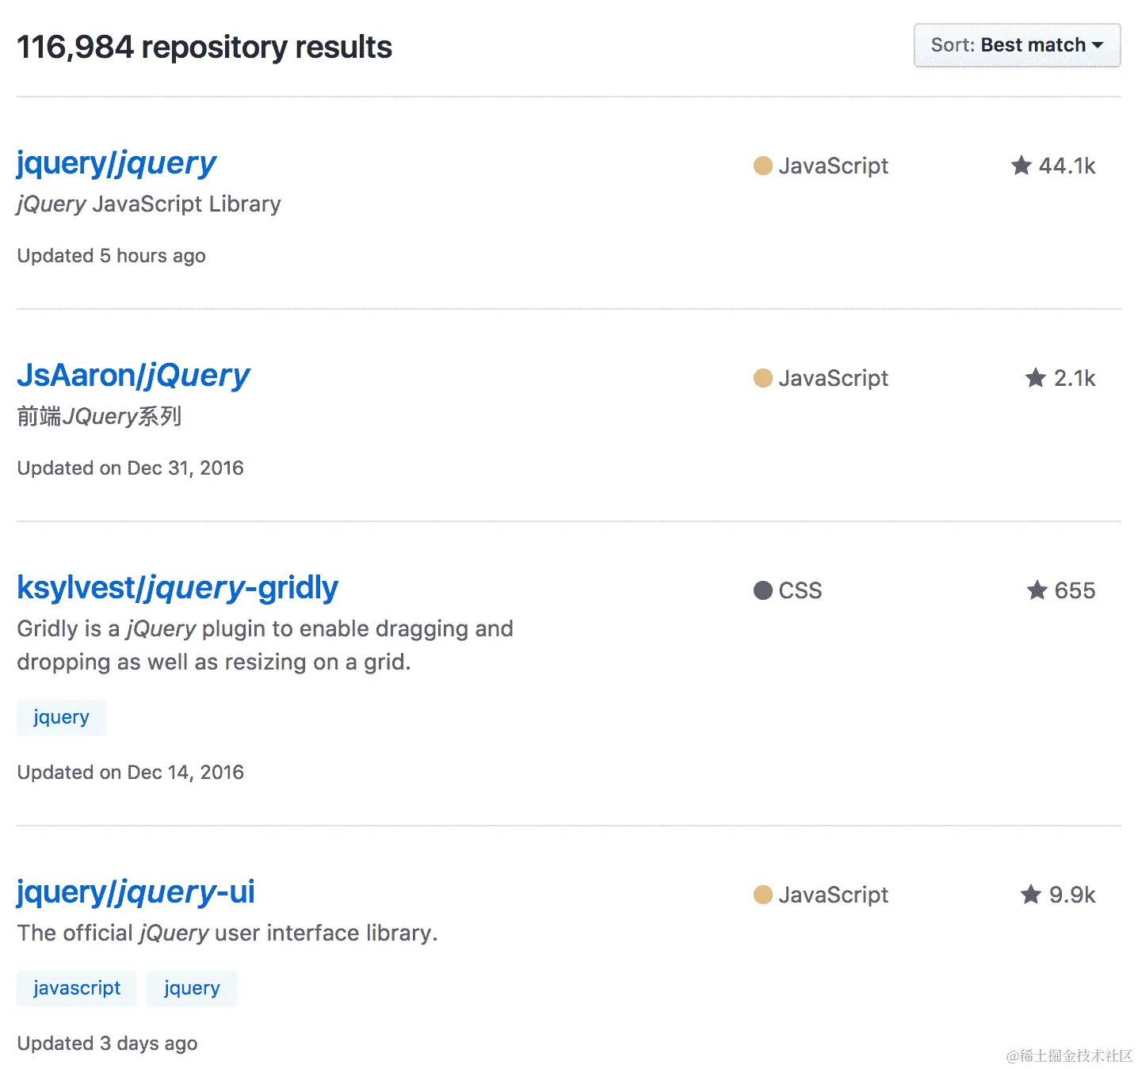Select the jquery topic tag under jquery-ui
This screenshot has width=1138, height=1069.
(192, 988)
